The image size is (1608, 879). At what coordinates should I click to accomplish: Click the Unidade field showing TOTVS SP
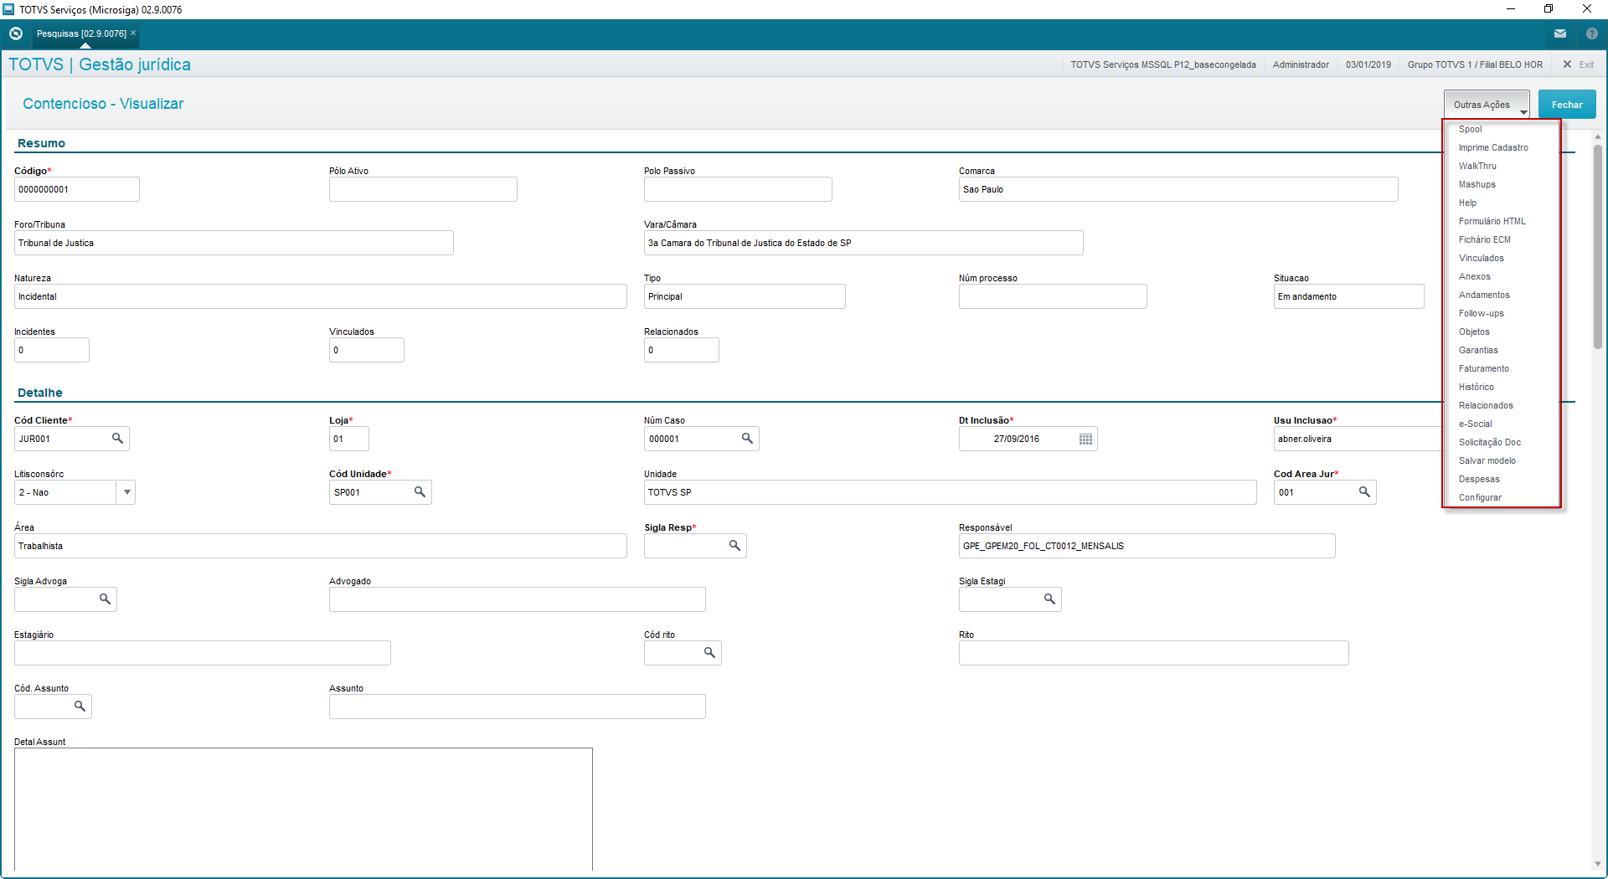point(951,492)
